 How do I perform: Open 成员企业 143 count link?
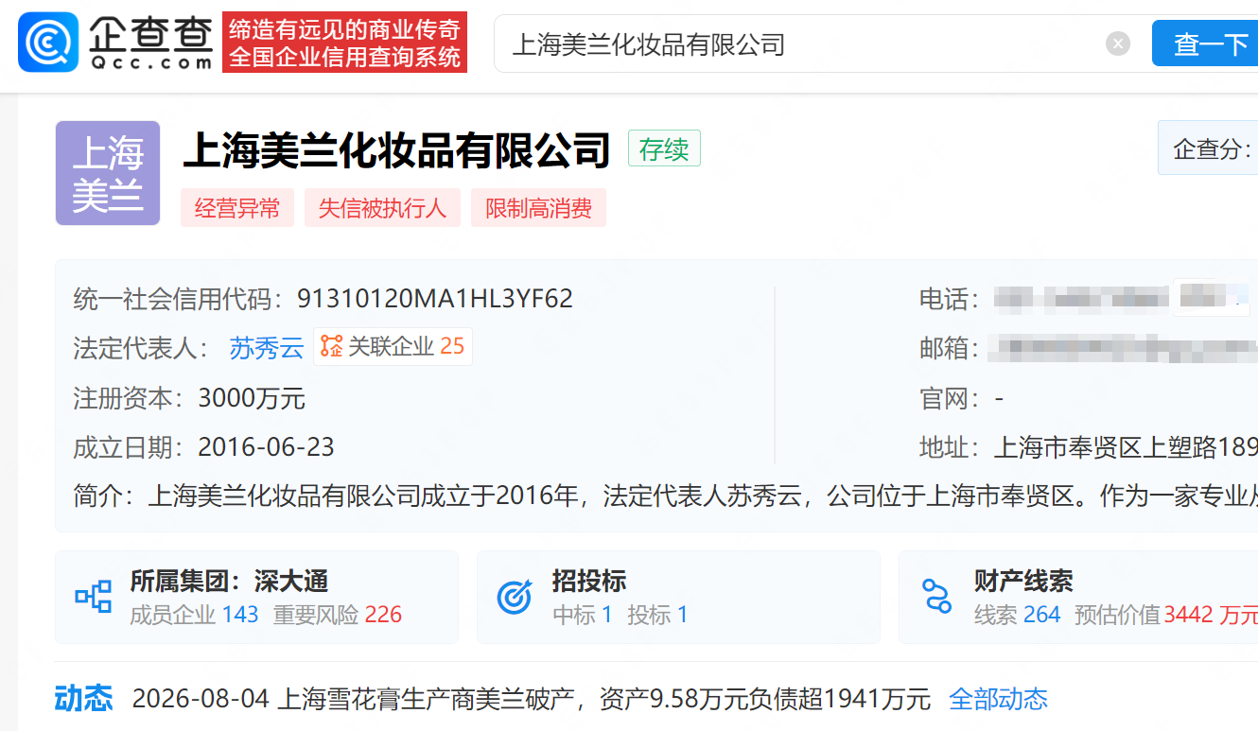194,615
